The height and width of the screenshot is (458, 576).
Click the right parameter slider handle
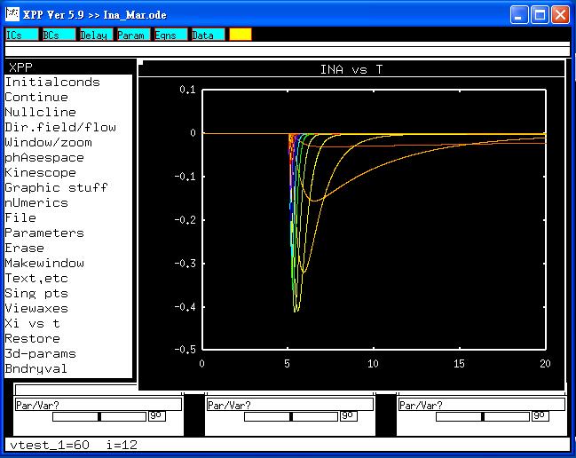(483, 416)
